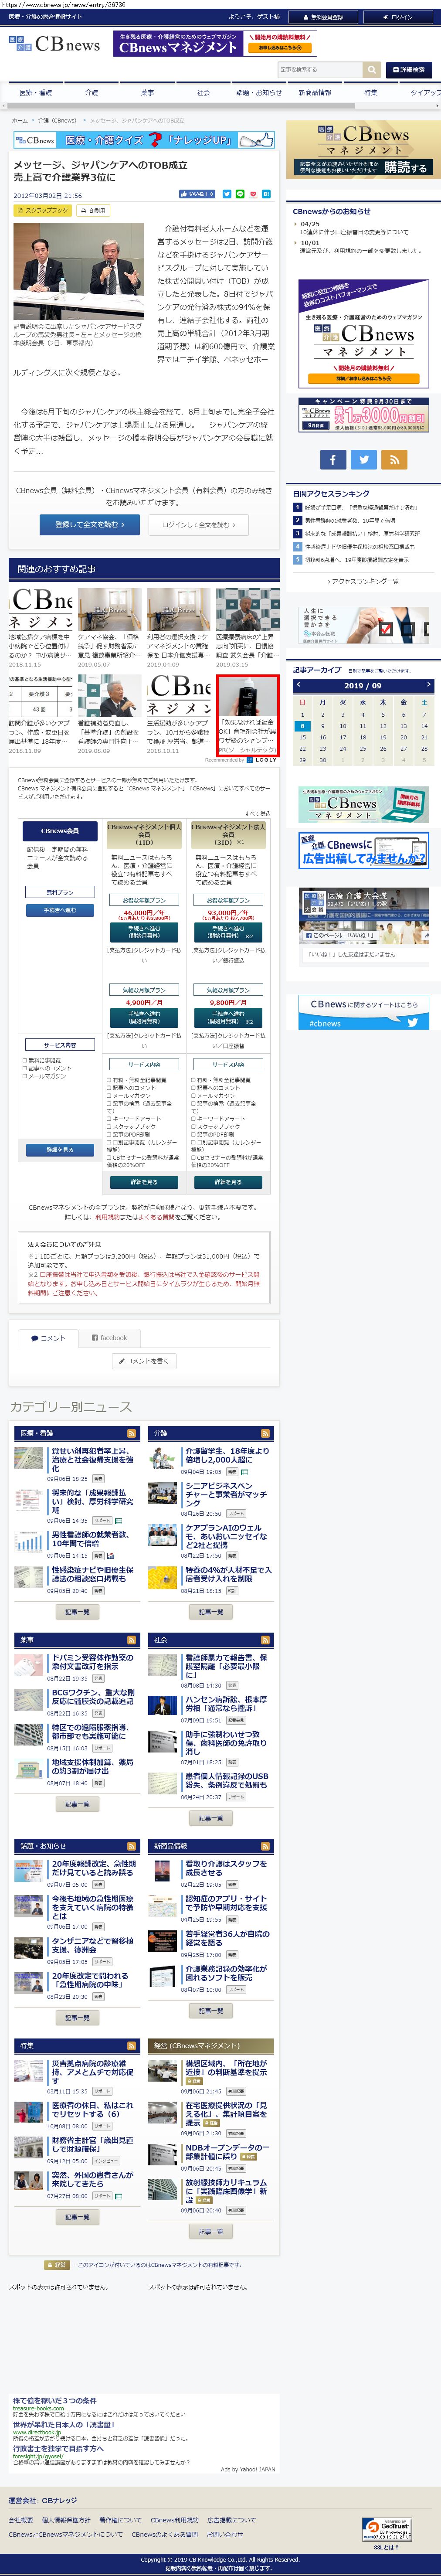
Task: Switch to the コメント comments tab
Action: [x=47, y=1338]
